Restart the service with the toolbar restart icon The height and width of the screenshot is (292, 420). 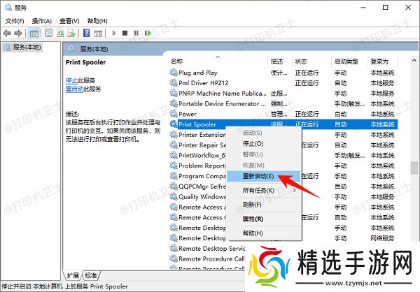click(x=148, y=33)
